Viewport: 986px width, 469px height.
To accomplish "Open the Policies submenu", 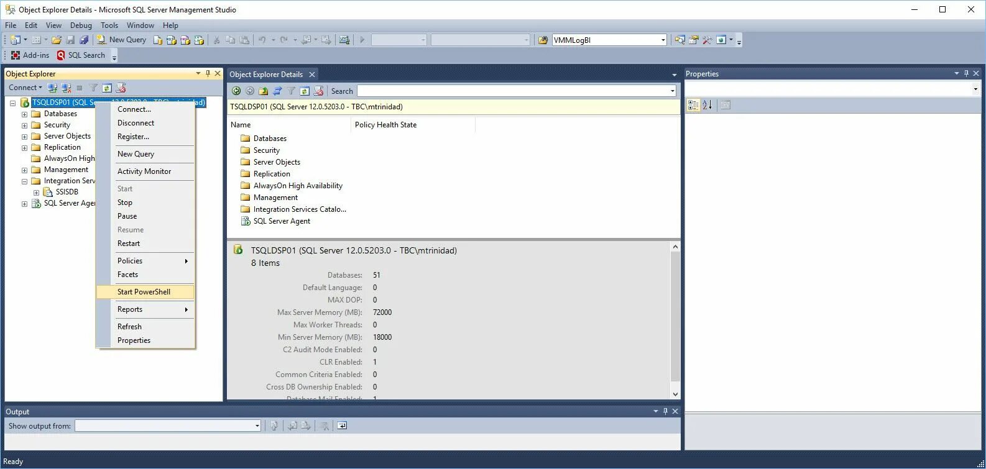I will [145, 261].
